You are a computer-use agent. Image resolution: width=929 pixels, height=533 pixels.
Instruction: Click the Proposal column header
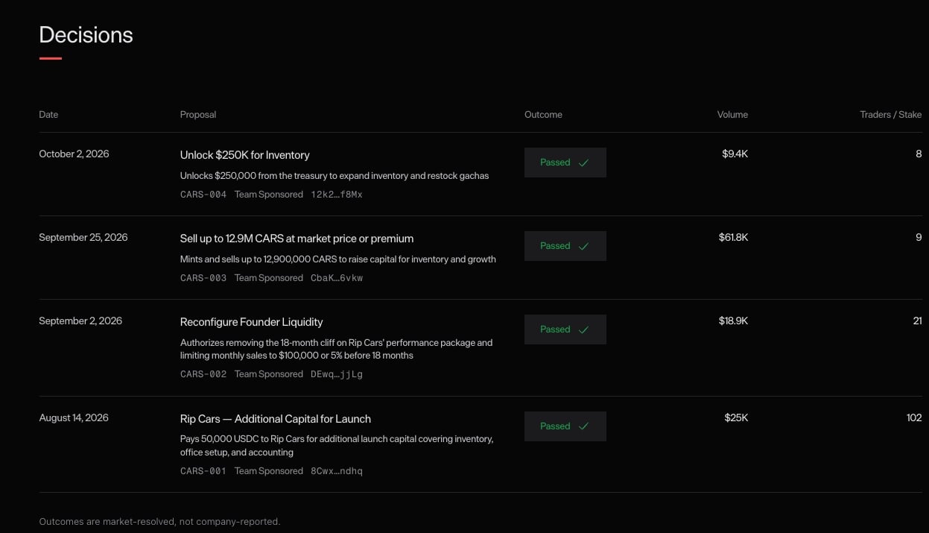[x=198, y=115]
